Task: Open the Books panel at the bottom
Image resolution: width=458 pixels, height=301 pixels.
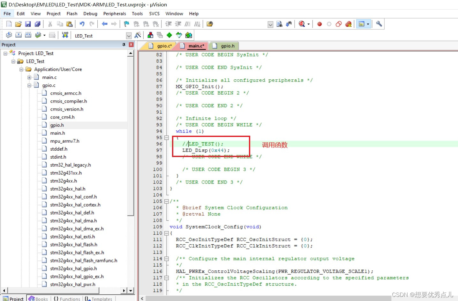Action: pos(38,298)
